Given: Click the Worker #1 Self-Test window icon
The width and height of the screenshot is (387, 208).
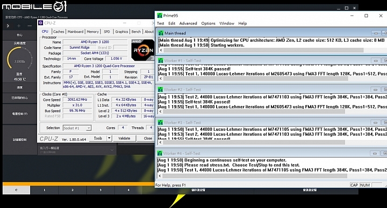Looking at the screenshot, I should tap(160, 61).
